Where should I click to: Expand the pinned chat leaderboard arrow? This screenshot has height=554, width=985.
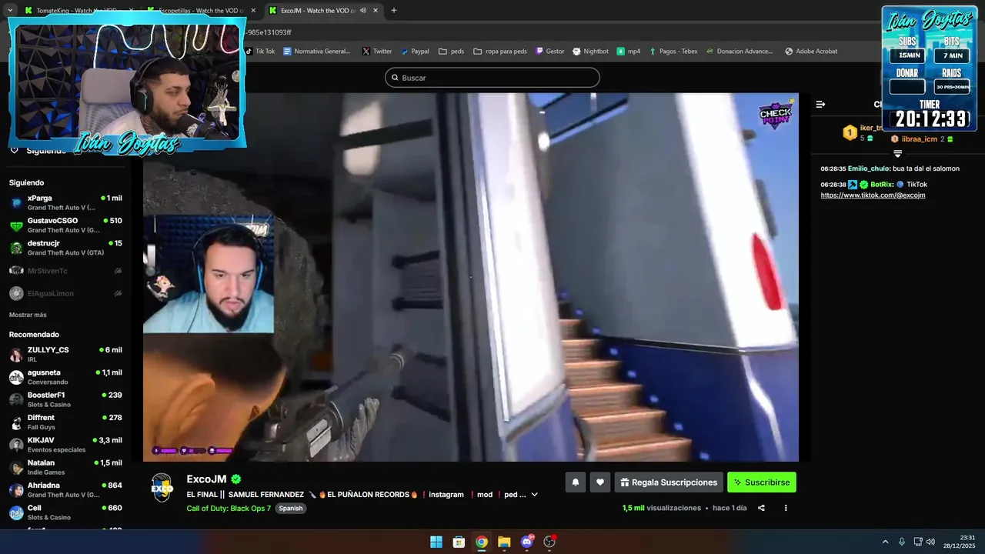click(897, 153)
